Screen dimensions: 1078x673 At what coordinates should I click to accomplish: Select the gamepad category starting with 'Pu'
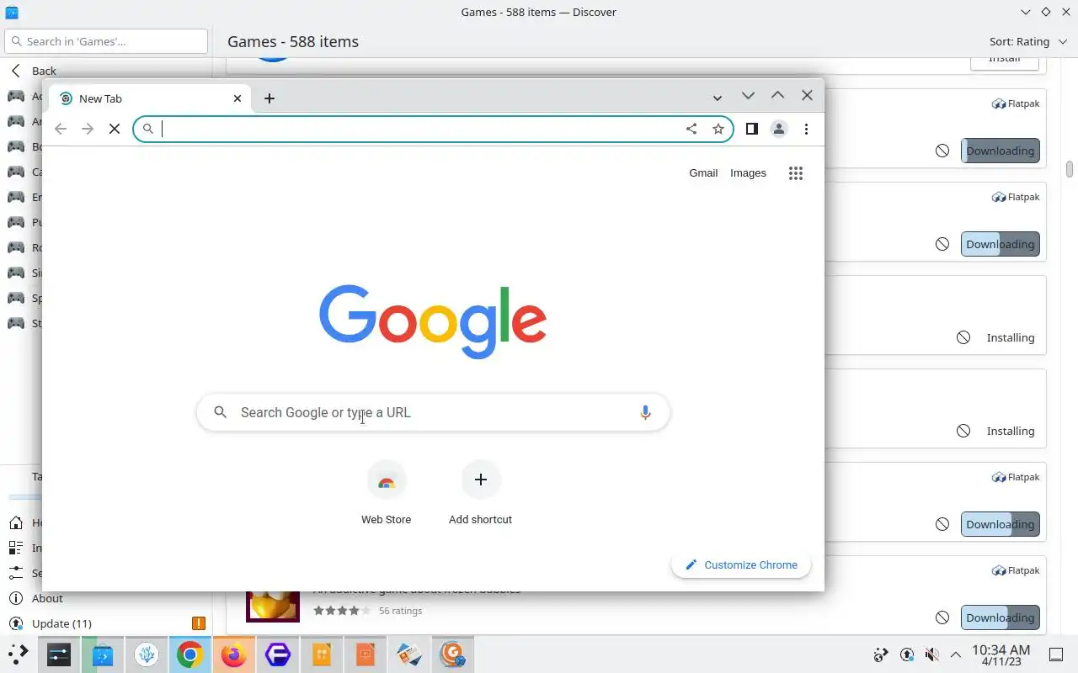[24, 222]
